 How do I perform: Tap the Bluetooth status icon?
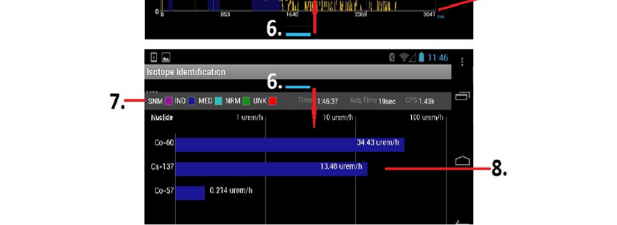click(x=392, y=58)
